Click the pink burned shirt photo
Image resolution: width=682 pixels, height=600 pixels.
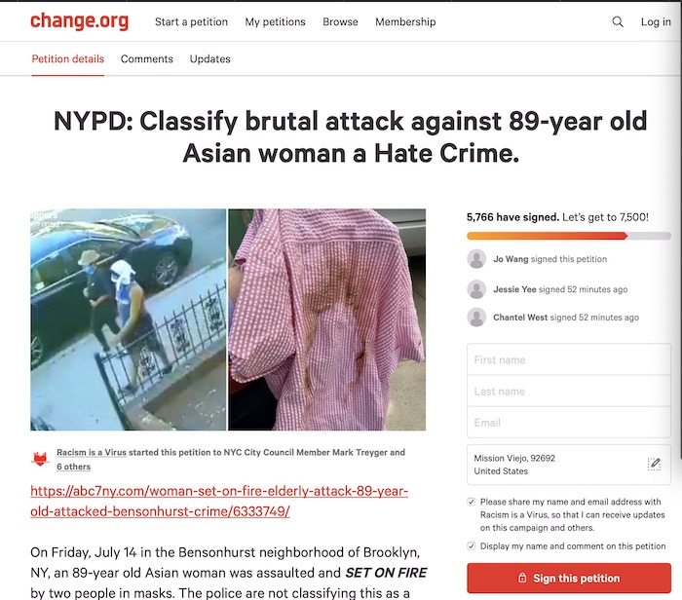coord(327,319)
